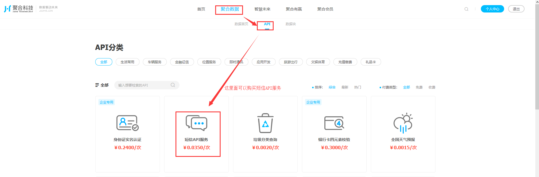
Task: Click the ¥0.0015/次 price
Action: [403, 147]
